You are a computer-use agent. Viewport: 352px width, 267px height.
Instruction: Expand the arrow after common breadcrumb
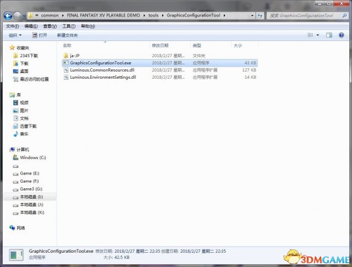[x=62, y=15]
